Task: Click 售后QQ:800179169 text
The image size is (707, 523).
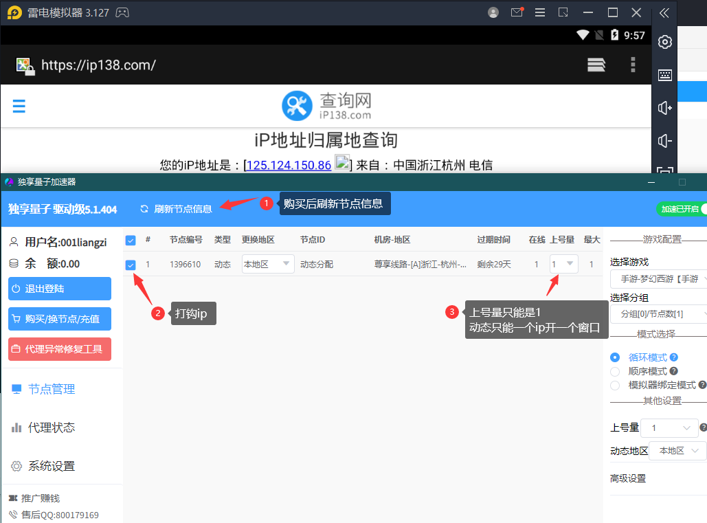Action: tap(60, 515)
